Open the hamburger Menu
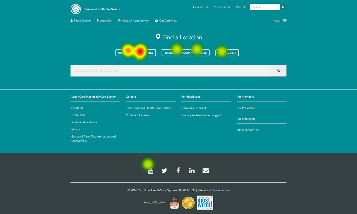The height and width of the screenshot is (214, 357). coord(280,21)
